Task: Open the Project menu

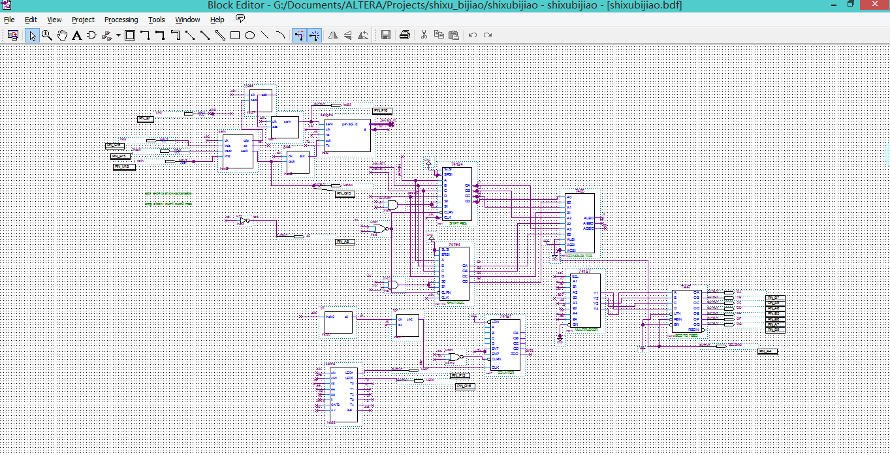Action: (83, 20)
